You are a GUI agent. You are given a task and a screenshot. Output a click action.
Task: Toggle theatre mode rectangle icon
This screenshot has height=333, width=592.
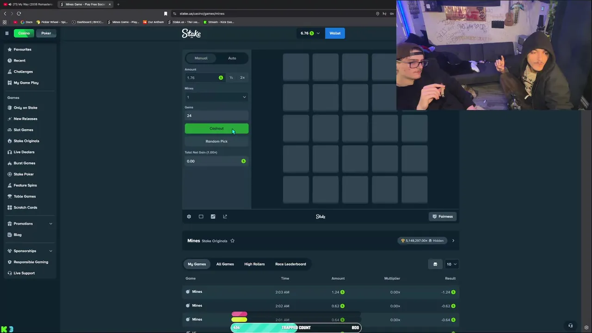pos(201,216)
